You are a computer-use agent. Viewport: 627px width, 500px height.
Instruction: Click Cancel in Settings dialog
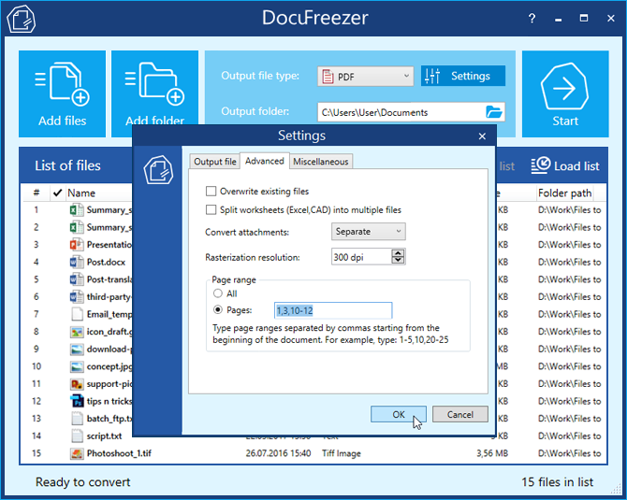[459, 414]
